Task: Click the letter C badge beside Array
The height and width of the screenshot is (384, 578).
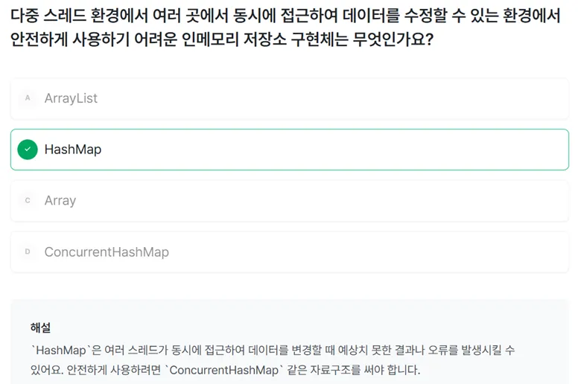Action: click(x=28, y=201)
